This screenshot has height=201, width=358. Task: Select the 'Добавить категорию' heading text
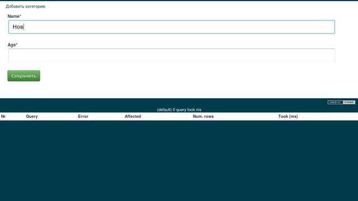coord(26,6)
